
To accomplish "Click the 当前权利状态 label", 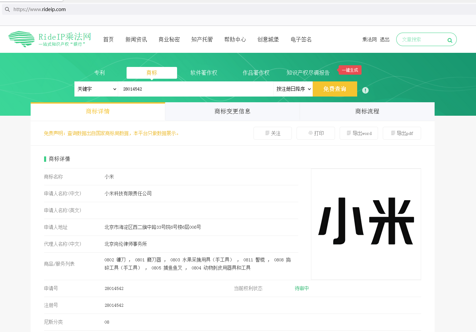I will click(x=248, y=288).
